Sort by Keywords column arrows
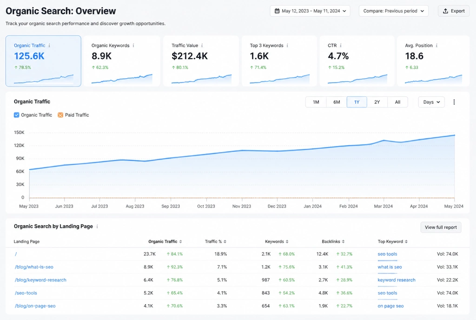 (287, 242)
